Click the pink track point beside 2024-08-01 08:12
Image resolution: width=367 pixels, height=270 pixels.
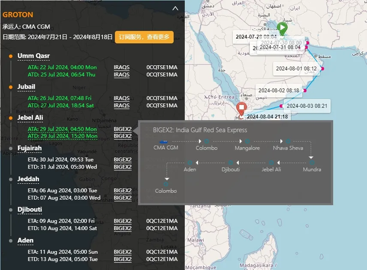coord(323,69)
